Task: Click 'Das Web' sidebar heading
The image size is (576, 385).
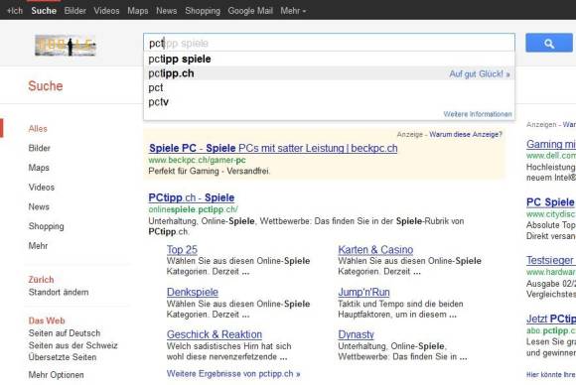Action: pos(47,321)
